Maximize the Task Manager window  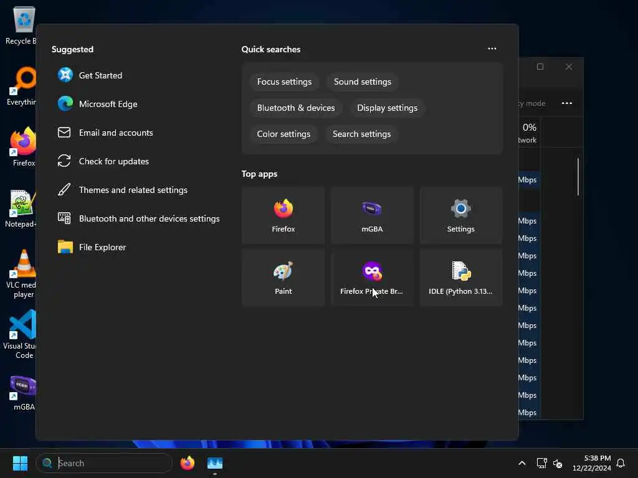tap(540, 67)
